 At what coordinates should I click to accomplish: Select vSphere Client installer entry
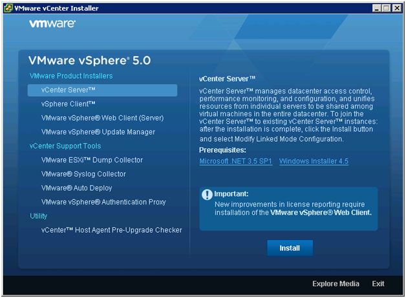(x=68, y=104)
